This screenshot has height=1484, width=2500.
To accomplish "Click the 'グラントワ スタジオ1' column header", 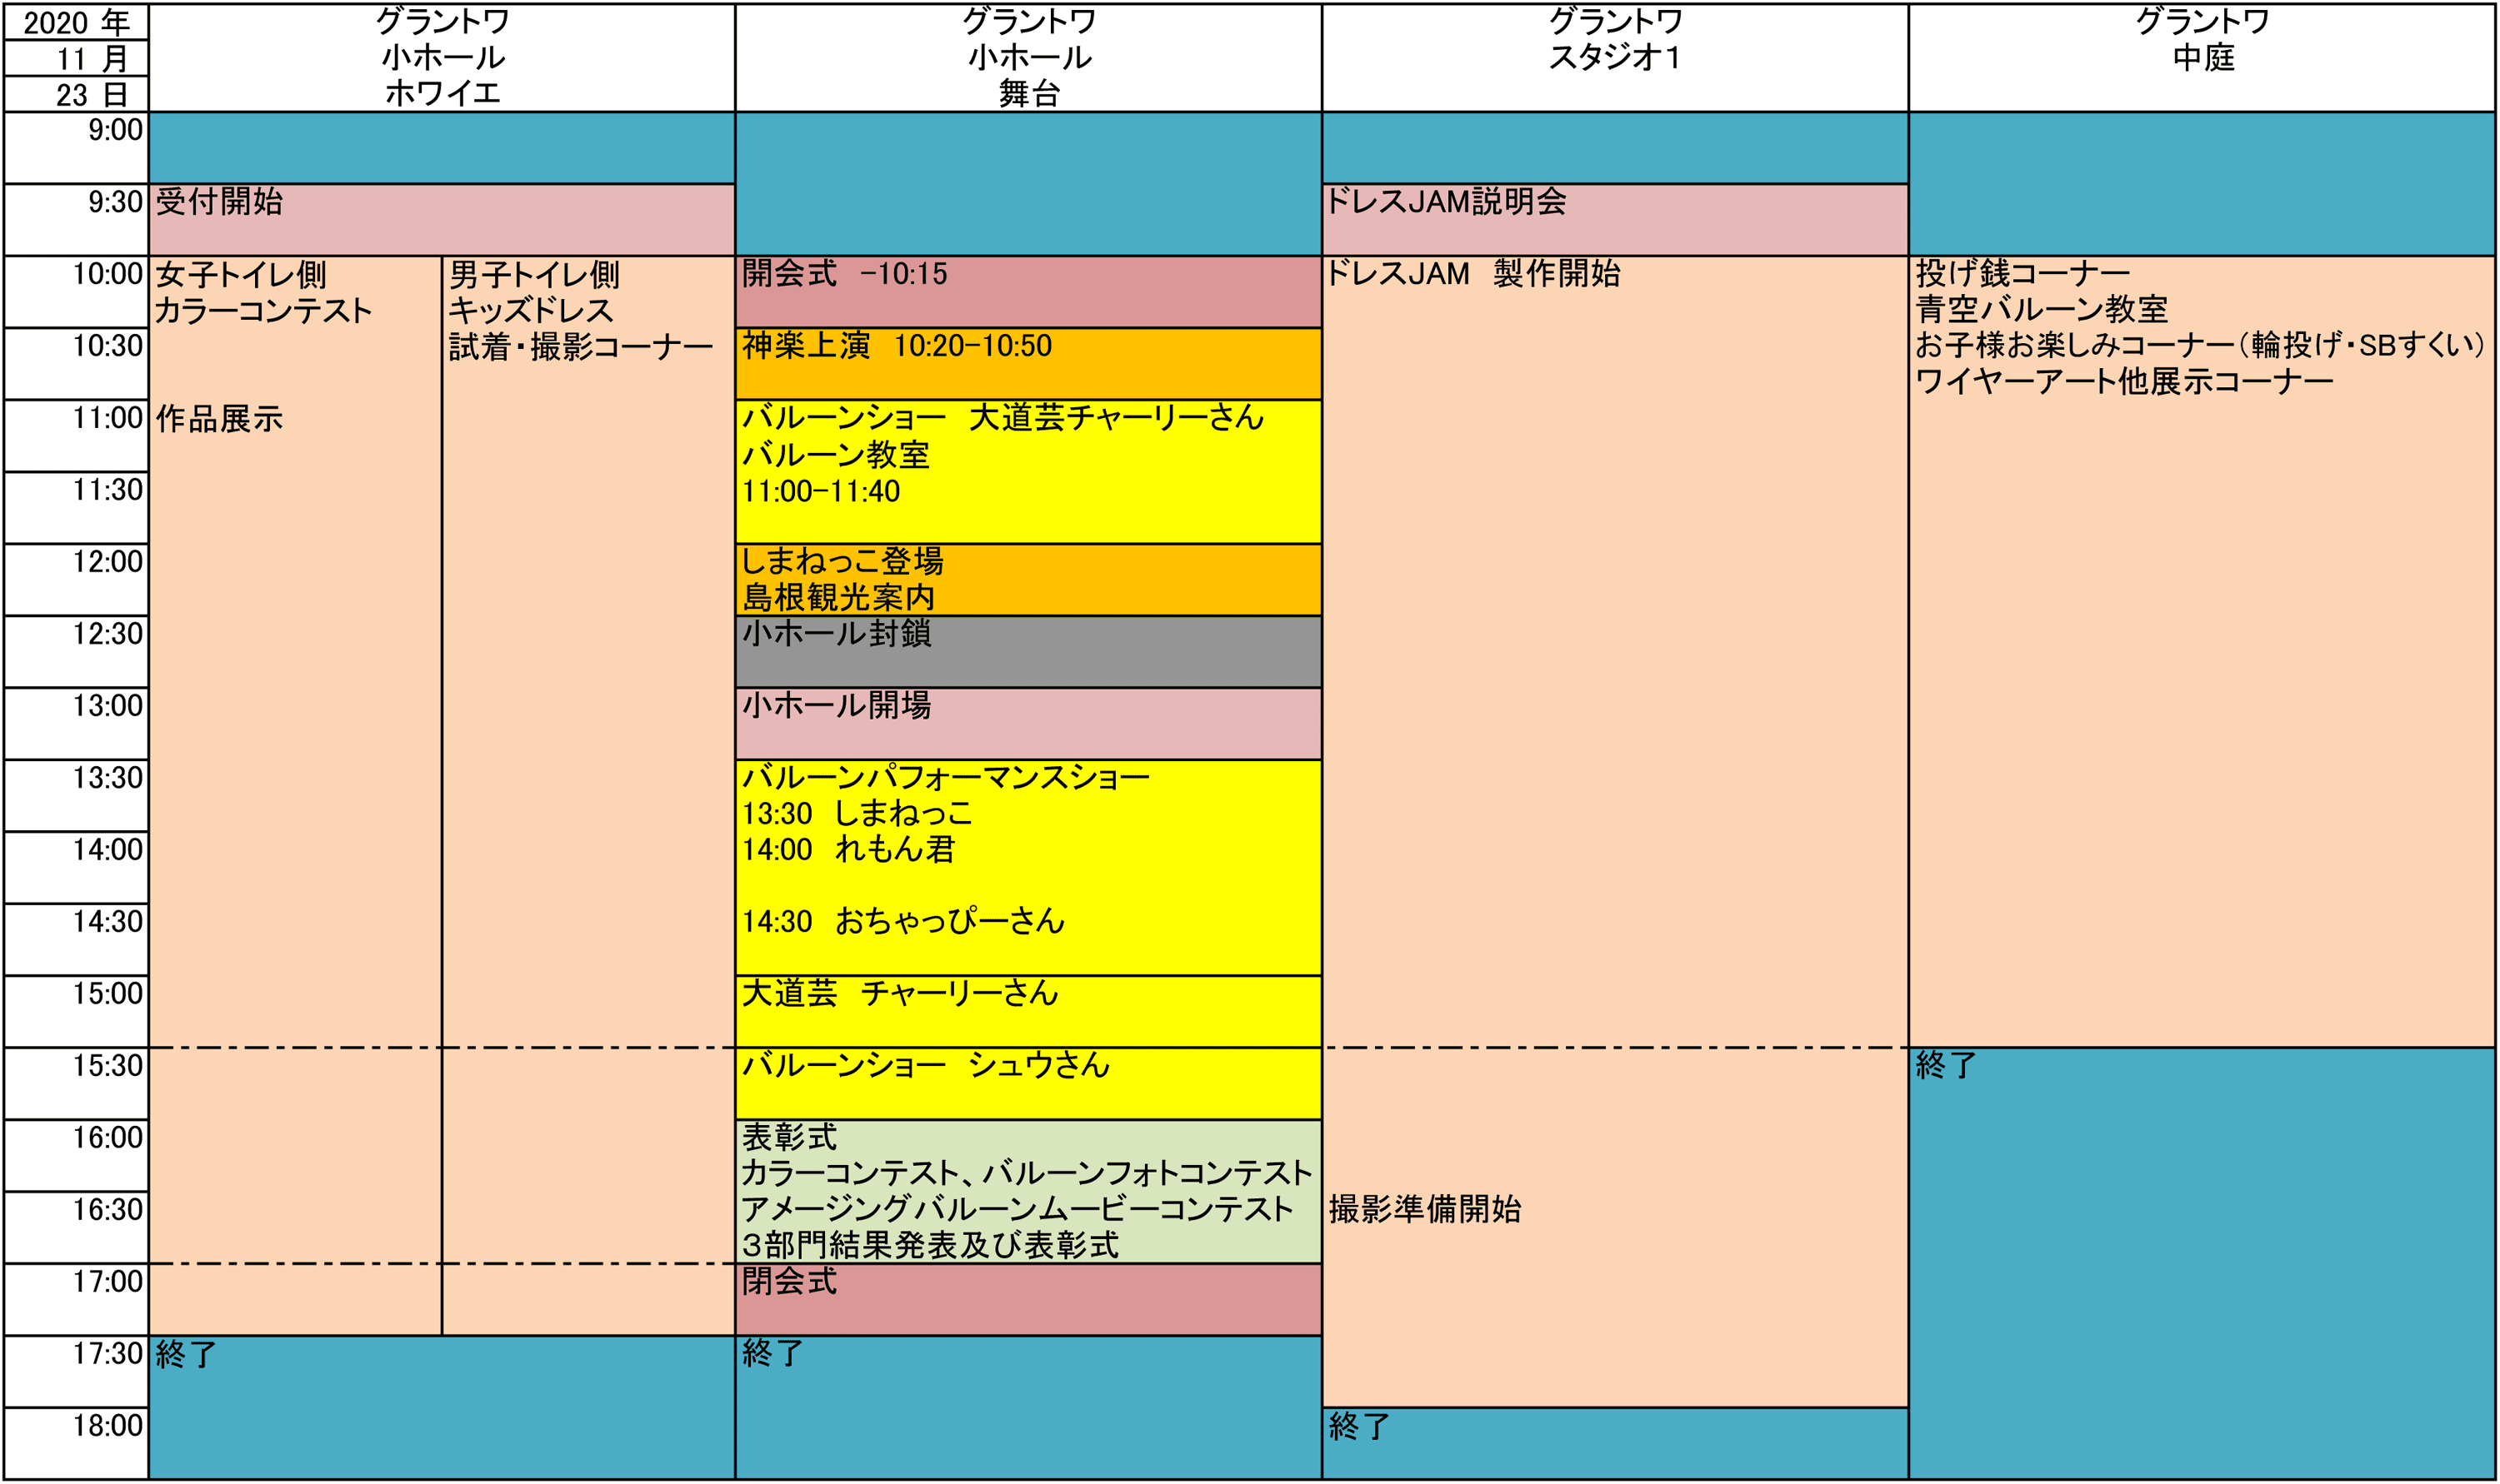I will coord(1615,58).
